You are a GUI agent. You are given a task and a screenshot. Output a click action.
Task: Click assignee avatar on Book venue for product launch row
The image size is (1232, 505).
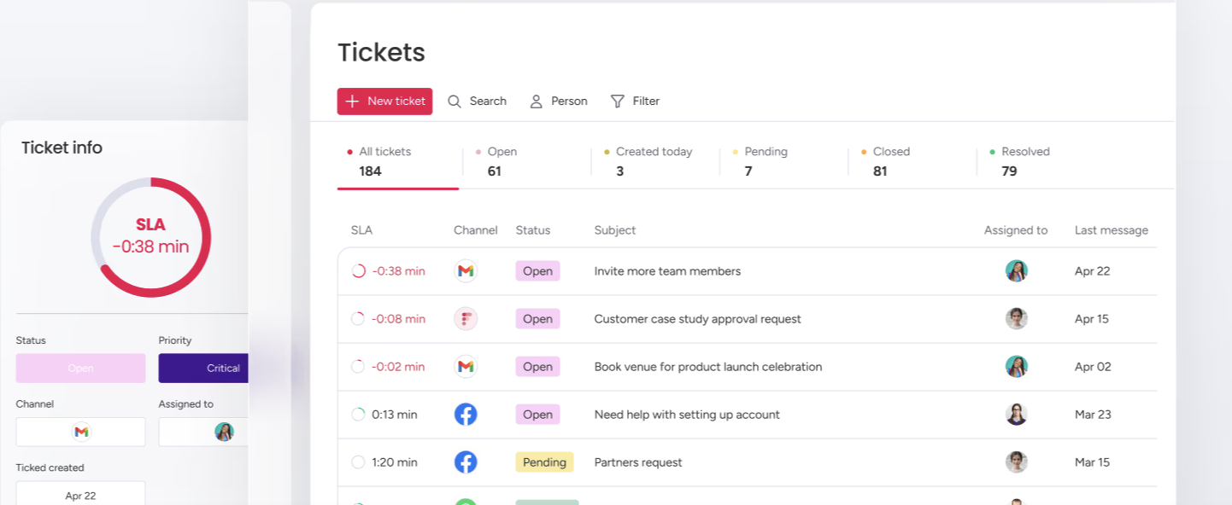click(1016, 367)
